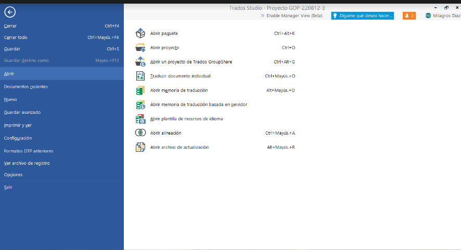Open the Abrir menu section

(x=62, y=73)
